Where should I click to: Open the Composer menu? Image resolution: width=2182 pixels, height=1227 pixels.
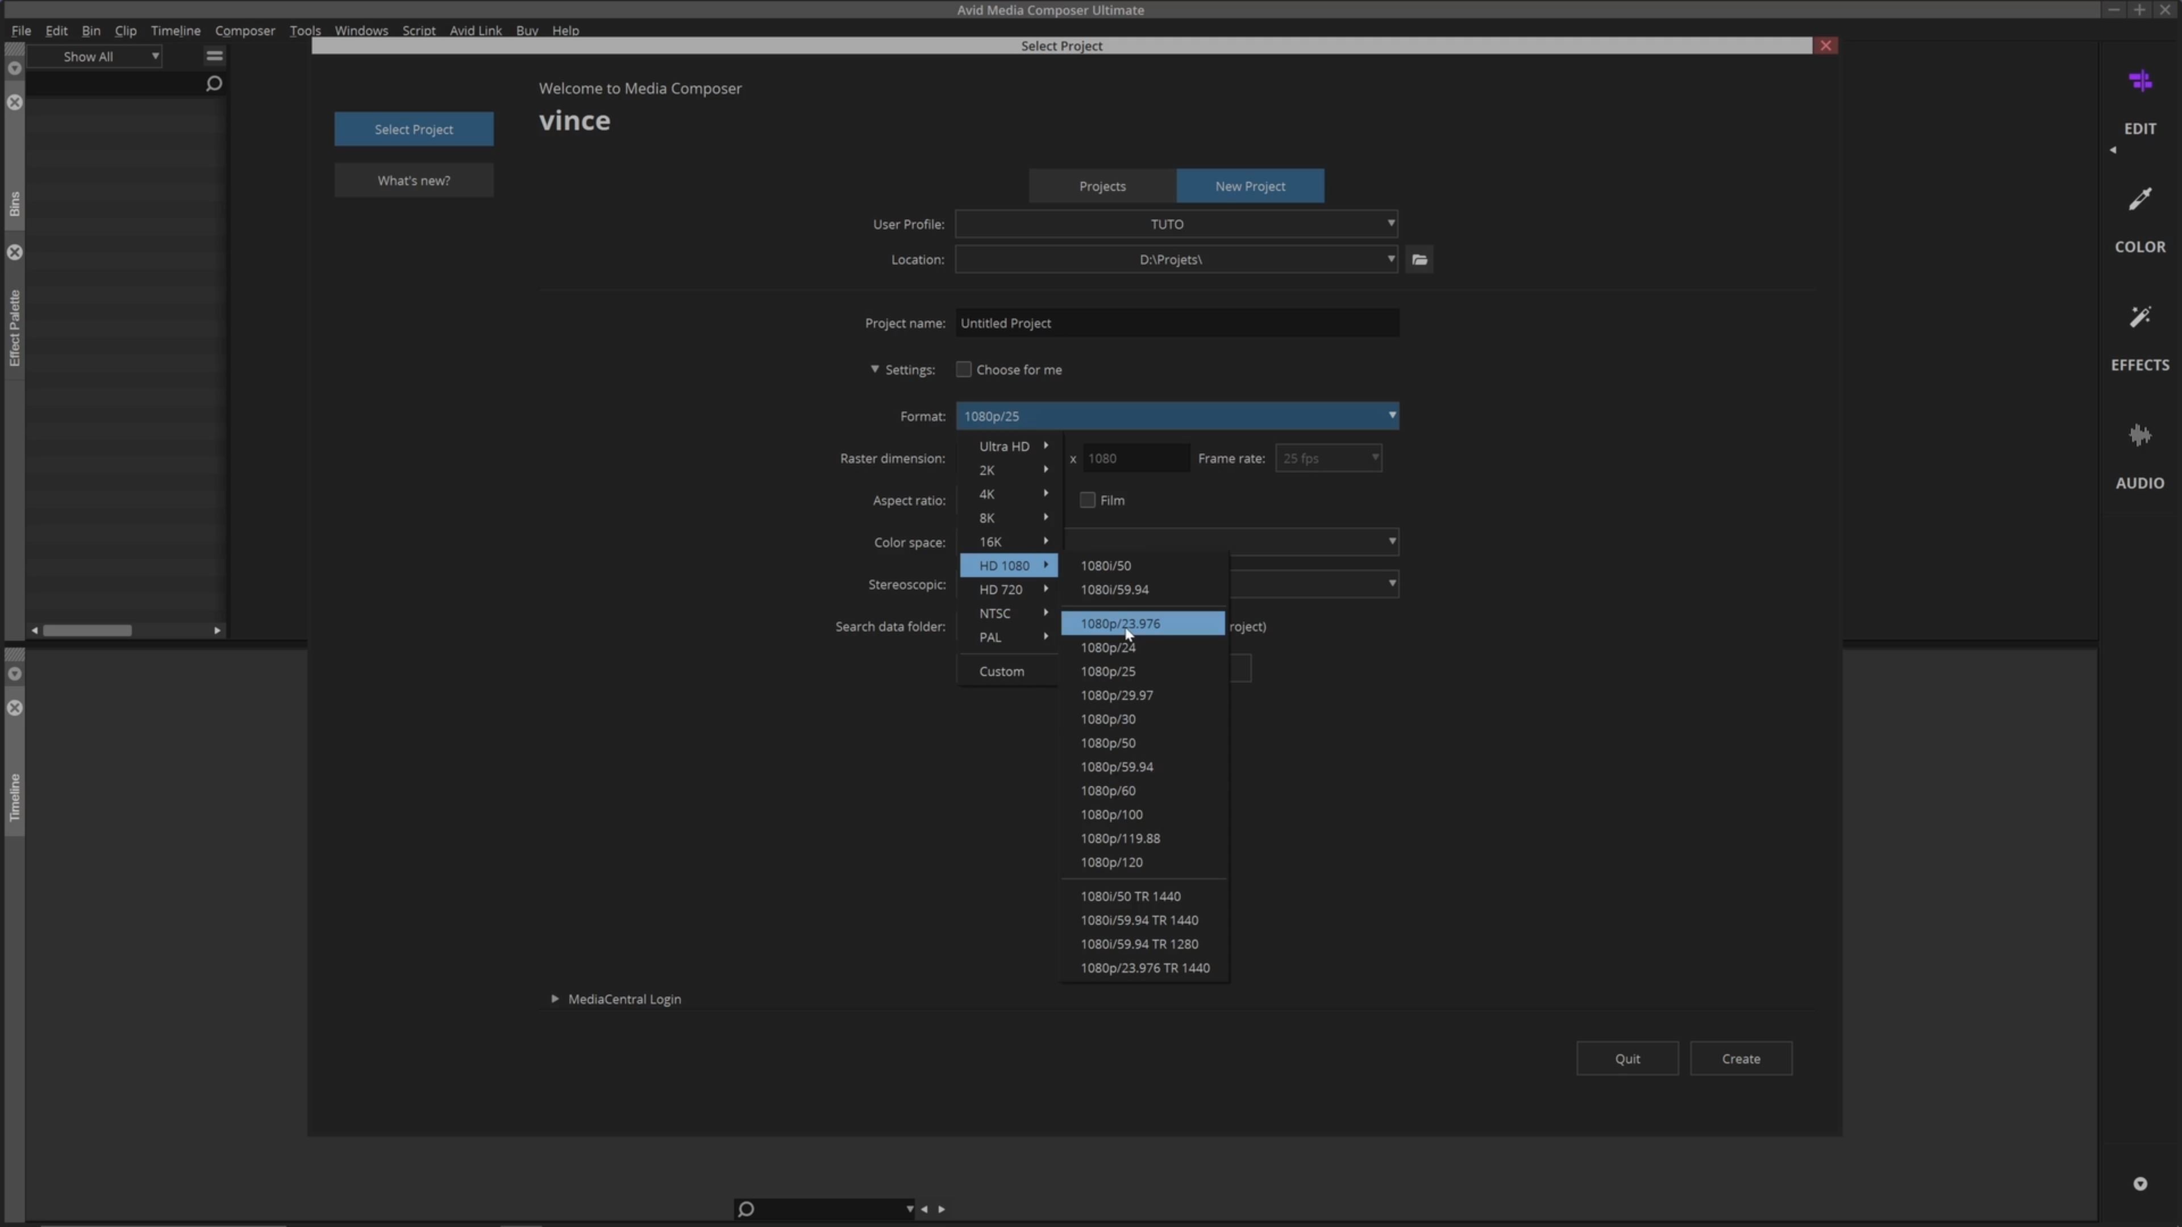pyautogui.click(x=245, y=31)
